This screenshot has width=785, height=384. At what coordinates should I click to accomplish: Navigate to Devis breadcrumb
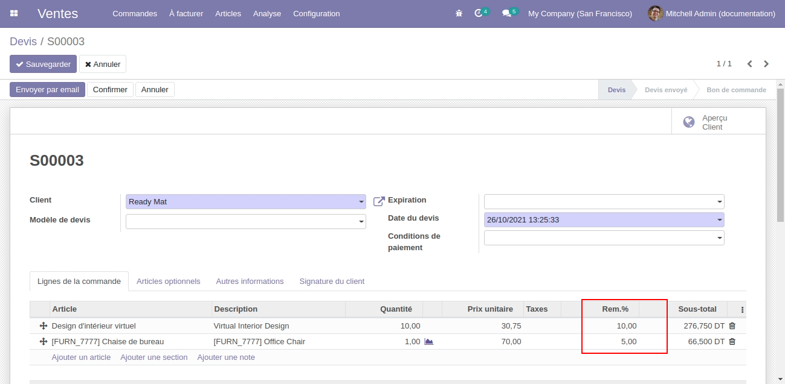tap(23, 42)
